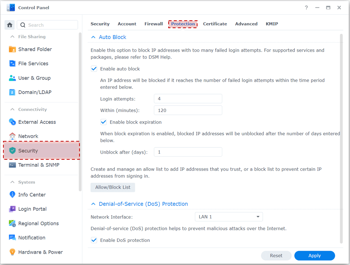
Task: Open the Network Interface LAN 1 dropdown
Action: click(229, 217)
